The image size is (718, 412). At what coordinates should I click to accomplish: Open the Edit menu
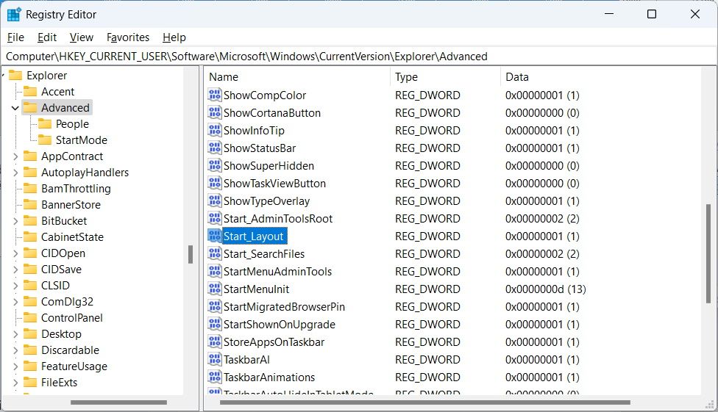pyautogui.click(x=46, y=37)
